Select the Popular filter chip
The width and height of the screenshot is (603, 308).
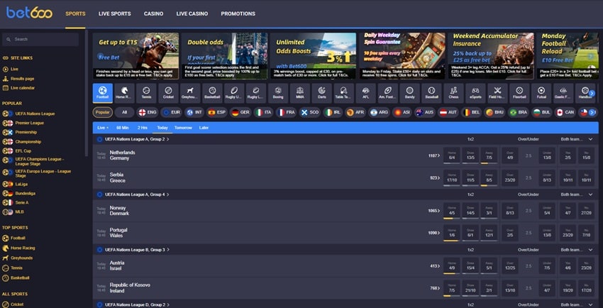(x=103, y=112)
